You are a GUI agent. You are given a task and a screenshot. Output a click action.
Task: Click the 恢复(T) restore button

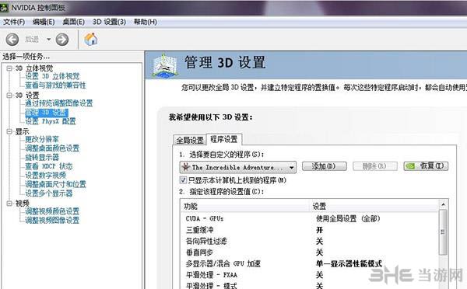click(426, 166)
